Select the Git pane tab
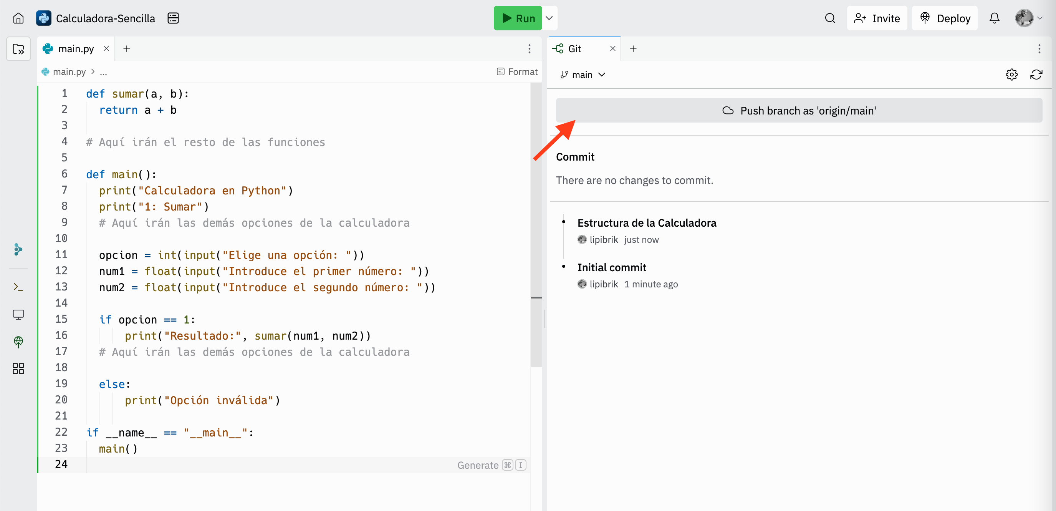 pos(574,49)
